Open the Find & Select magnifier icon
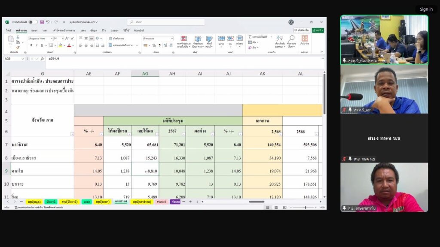440x247 pixels. click(x=291, y=41)
